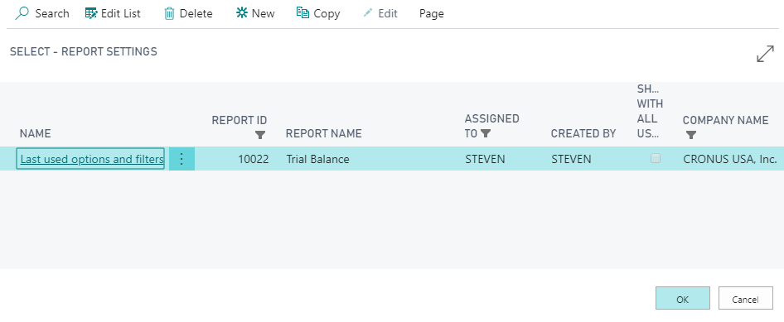Confirm with the OK button

(x=683, y=298)
